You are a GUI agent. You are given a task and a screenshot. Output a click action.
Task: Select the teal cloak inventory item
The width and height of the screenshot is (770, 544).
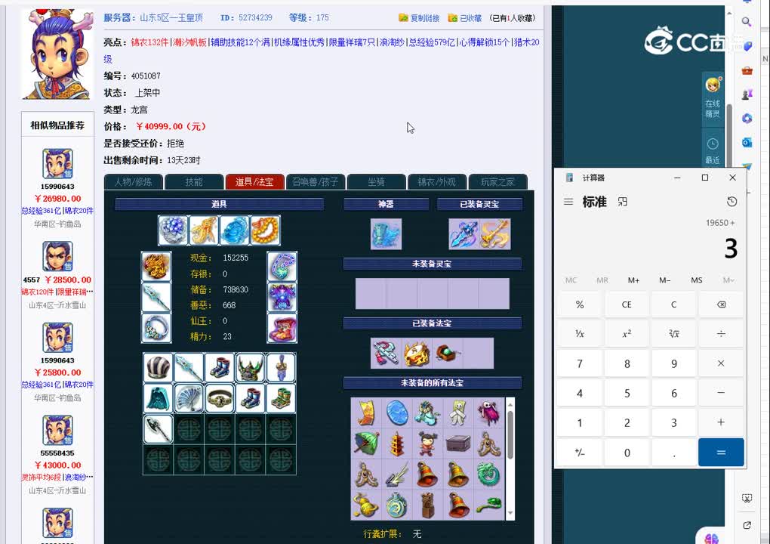coord(158,398)
